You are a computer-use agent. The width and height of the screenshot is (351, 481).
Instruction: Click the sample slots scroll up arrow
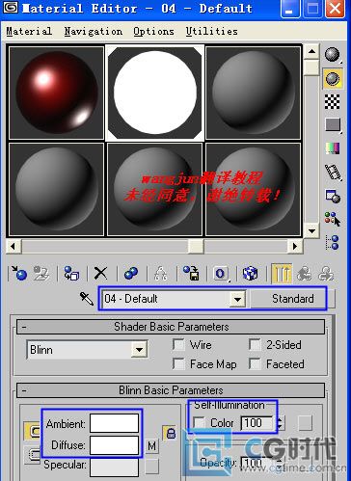tap(311, 52)
